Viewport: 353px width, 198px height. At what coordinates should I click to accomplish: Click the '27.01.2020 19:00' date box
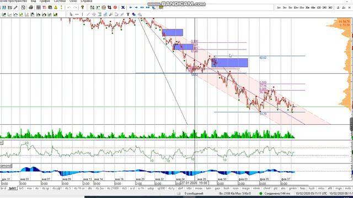(195, 183)
